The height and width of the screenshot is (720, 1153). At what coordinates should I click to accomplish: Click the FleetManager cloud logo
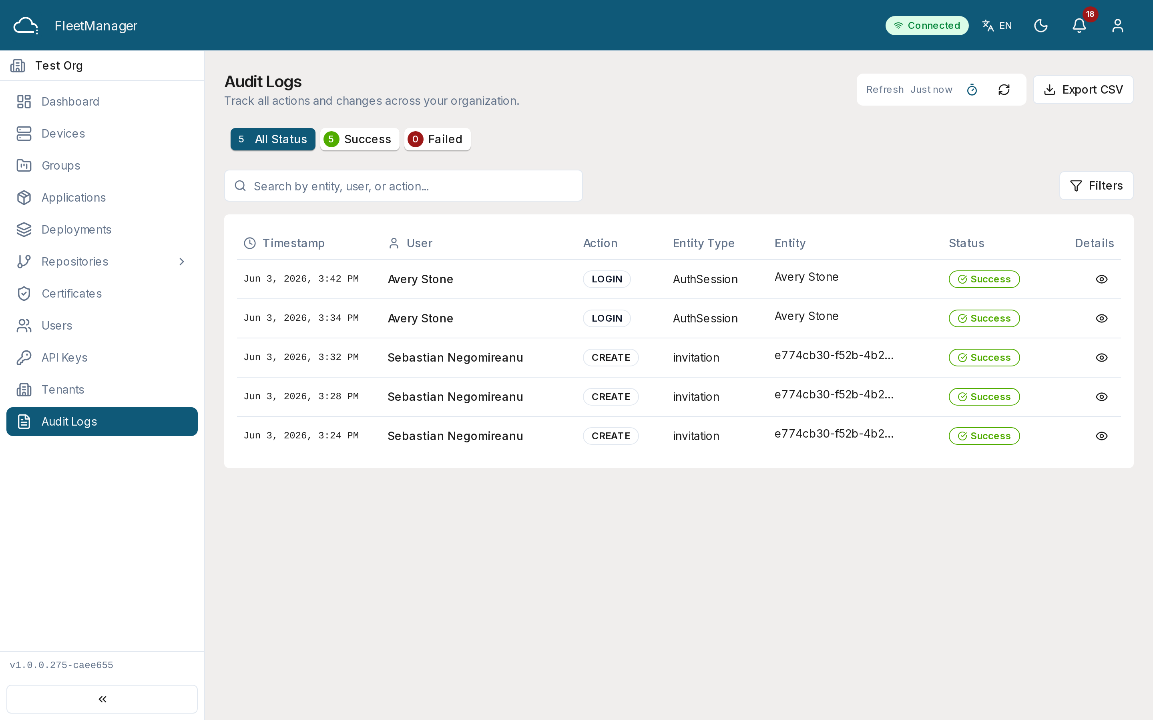[26, 26]
